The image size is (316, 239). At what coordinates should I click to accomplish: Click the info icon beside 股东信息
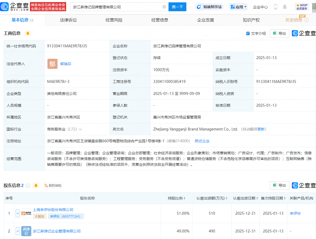(x=28, y=185)
